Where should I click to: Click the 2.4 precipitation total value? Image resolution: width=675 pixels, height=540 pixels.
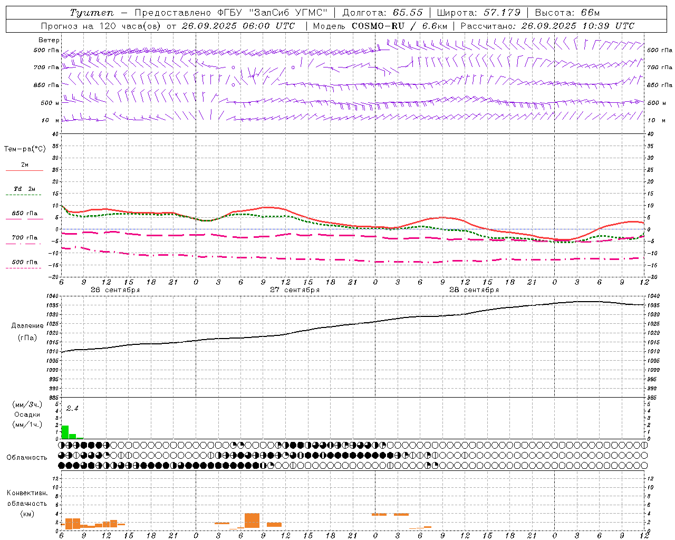(x=72, y=408)
